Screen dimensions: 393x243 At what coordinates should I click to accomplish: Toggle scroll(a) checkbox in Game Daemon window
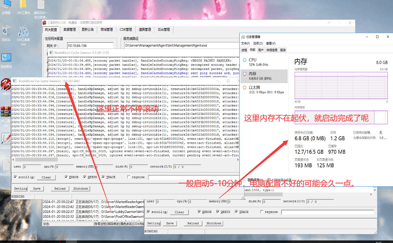click(15, 177)
